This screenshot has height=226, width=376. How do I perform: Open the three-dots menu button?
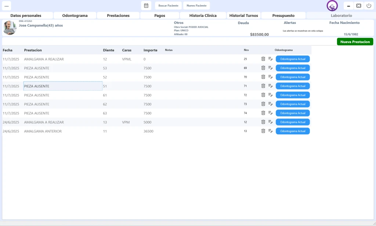(x=7, y=6)
